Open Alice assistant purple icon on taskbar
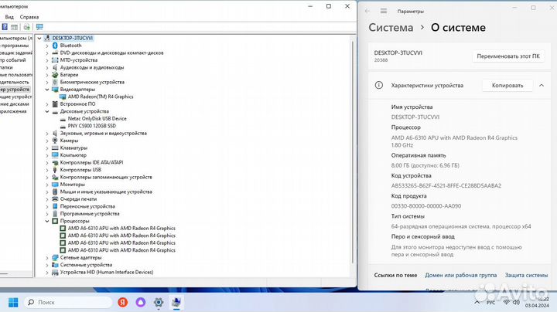Screen dimensions: 557x312 click(141, 302)
